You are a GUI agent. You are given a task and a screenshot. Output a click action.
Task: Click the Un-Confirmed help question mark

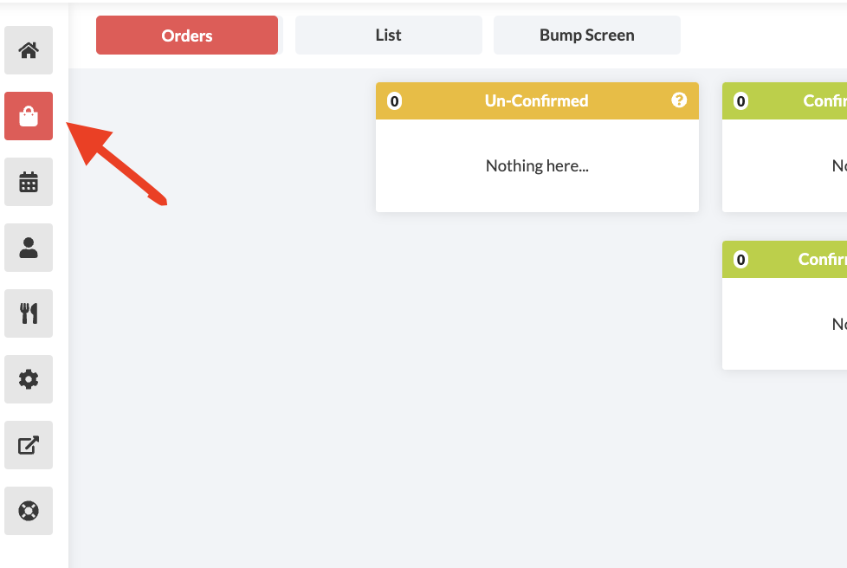(x=679, y=100)
